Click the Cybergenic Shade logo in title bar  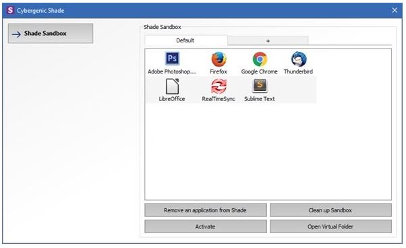10,10
